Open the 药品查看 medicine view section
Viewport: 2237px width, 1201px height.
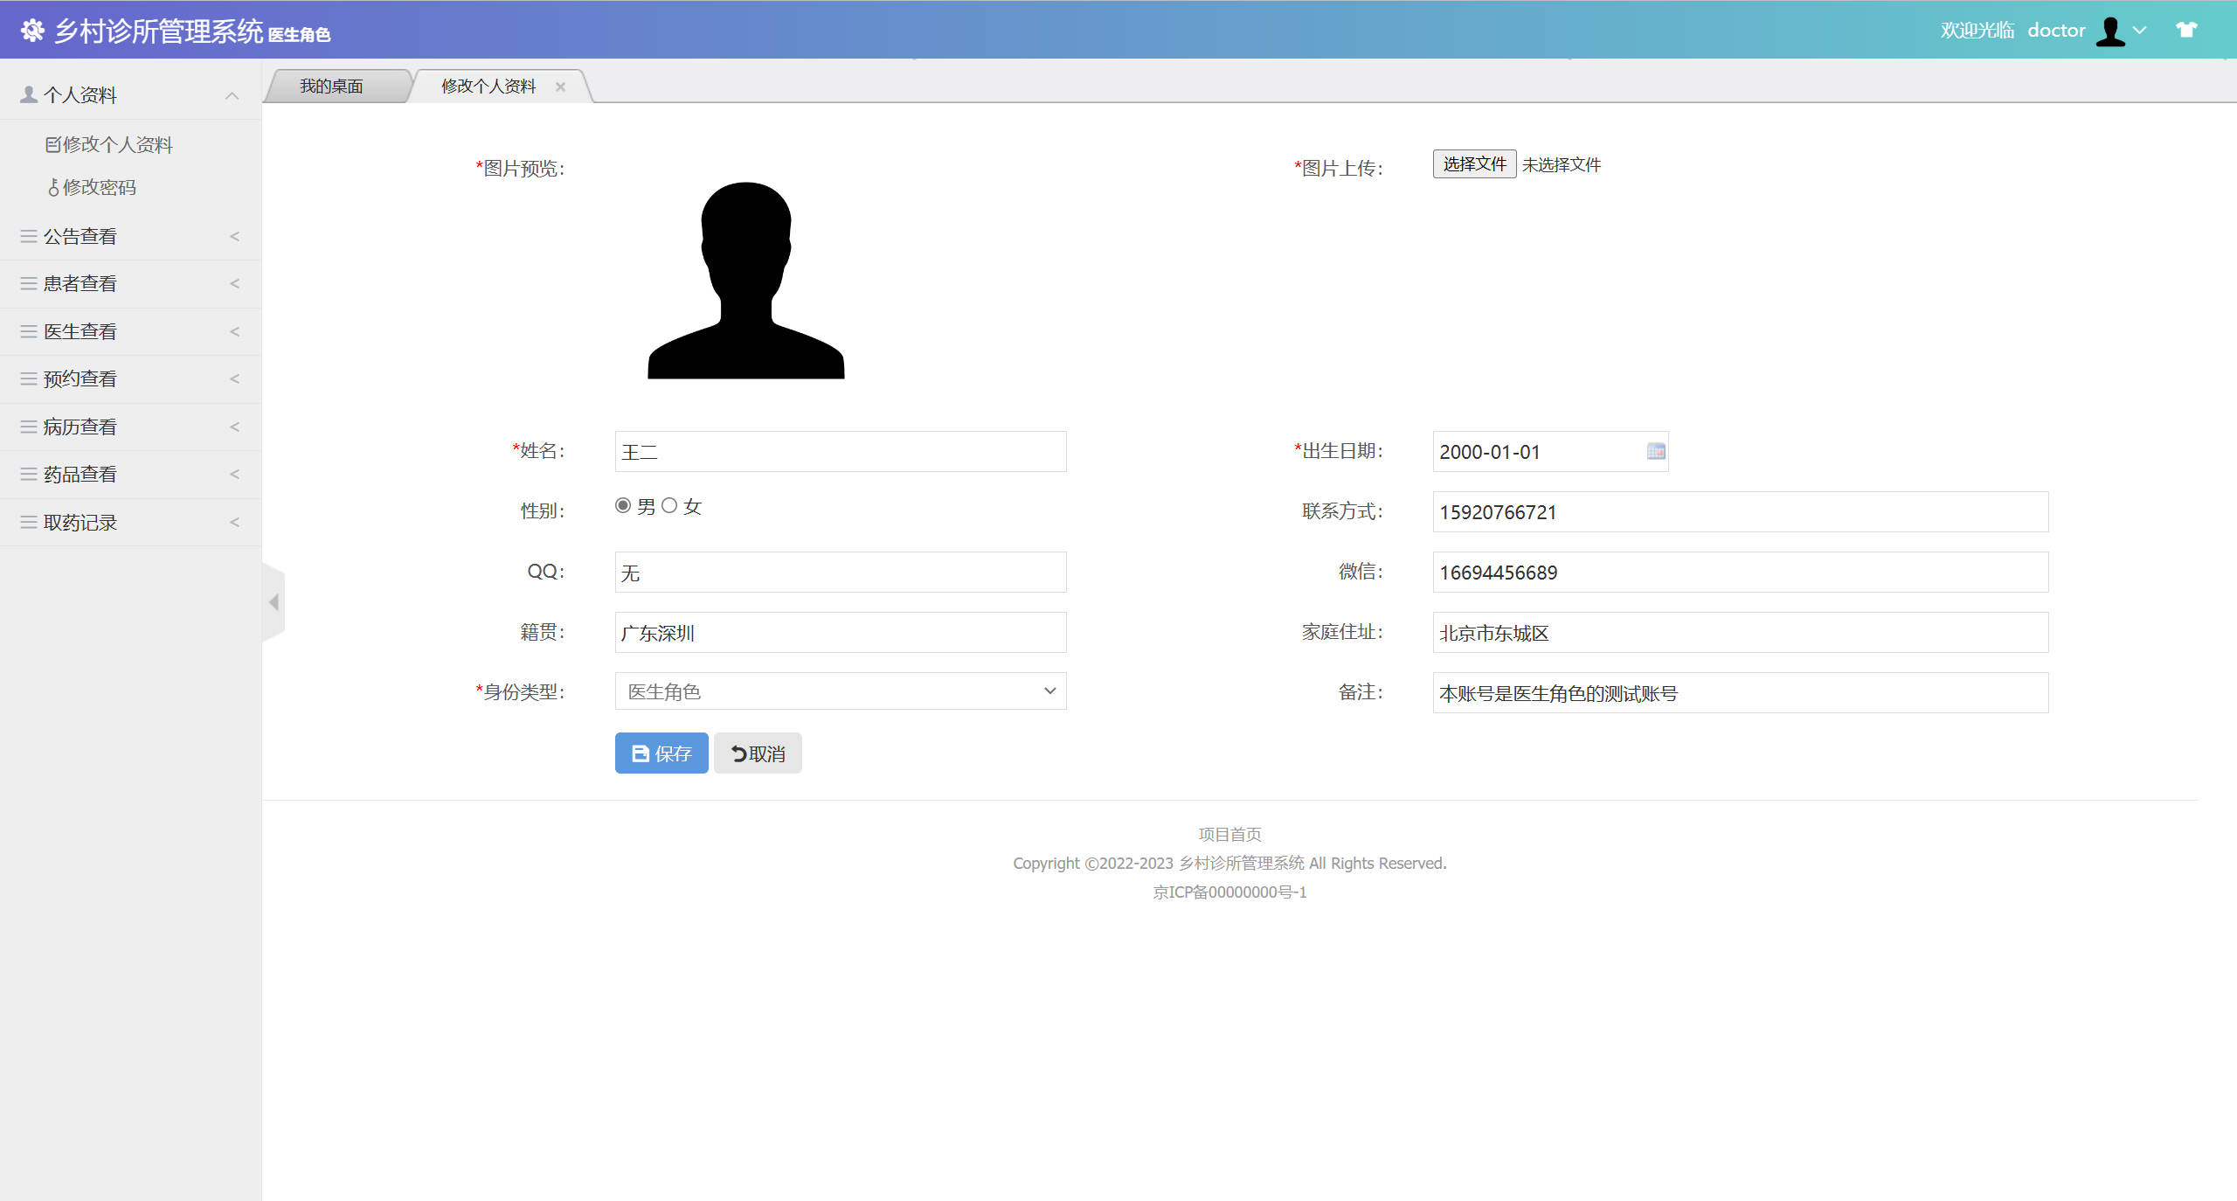tap(80, 474)
